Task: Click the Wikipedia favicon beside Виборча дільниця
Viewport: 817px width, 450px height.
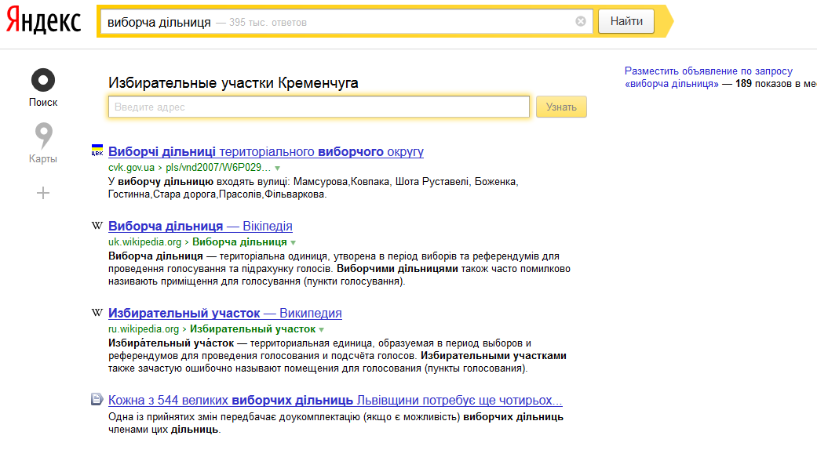Action: 97,227
